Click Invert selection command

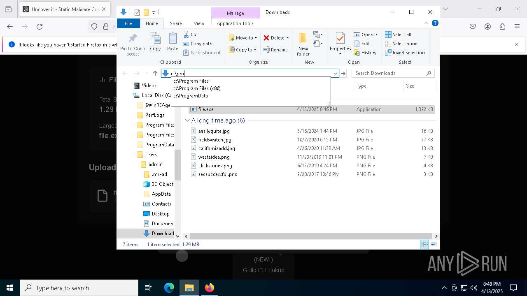pyautogui.click(x=405, y=53)
